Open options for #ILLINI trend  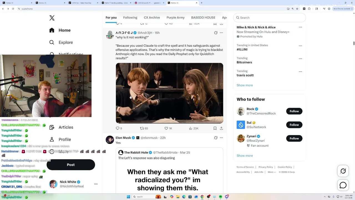300,46
